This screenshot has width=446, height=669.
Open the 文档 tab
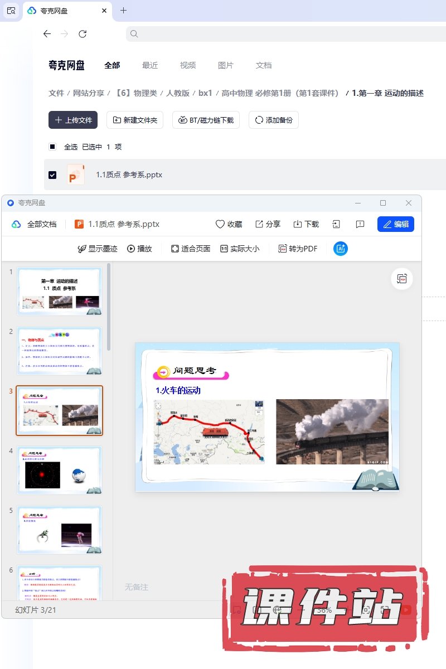(264, 65)
